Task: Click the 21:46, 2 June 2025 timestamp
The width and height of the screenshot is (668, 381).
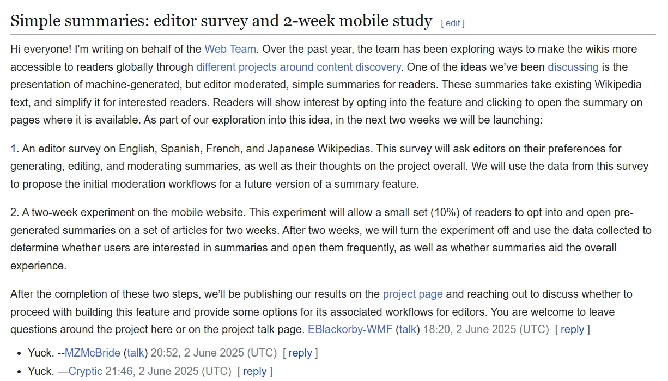Action: click(x=168, y=371)
